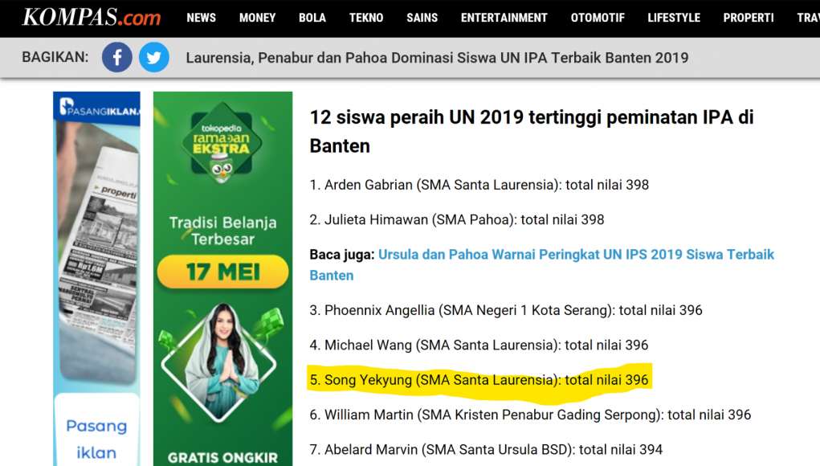Open the OTOMOTIF menu item
Image resolution: width=820 pixels, height=466 pixels.
tap(598, 18)
